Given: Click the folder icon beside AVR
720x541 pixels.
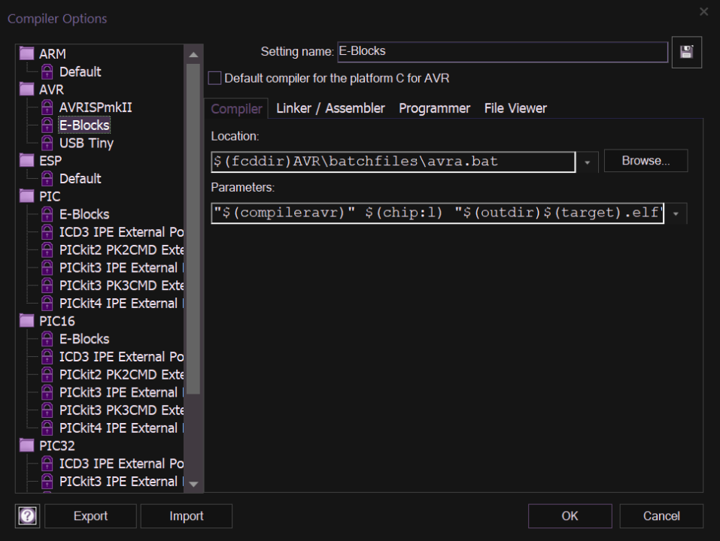Looking at the screenshot, I should [x=27, y=89].
